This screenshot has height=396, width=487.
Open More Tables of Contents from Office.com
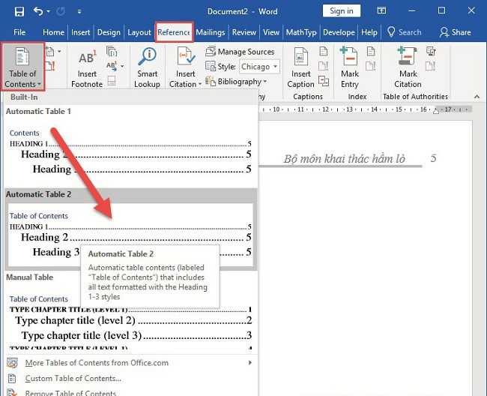pyautogui.click(x=130, y=363)
